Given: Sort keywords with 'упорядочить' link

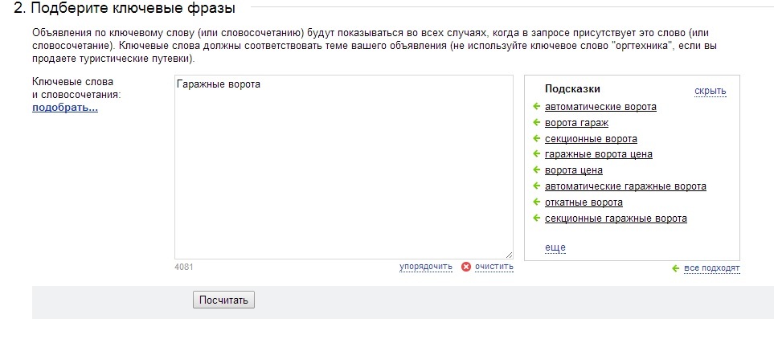Looking at the screenshot, I should tap(426, 267).
